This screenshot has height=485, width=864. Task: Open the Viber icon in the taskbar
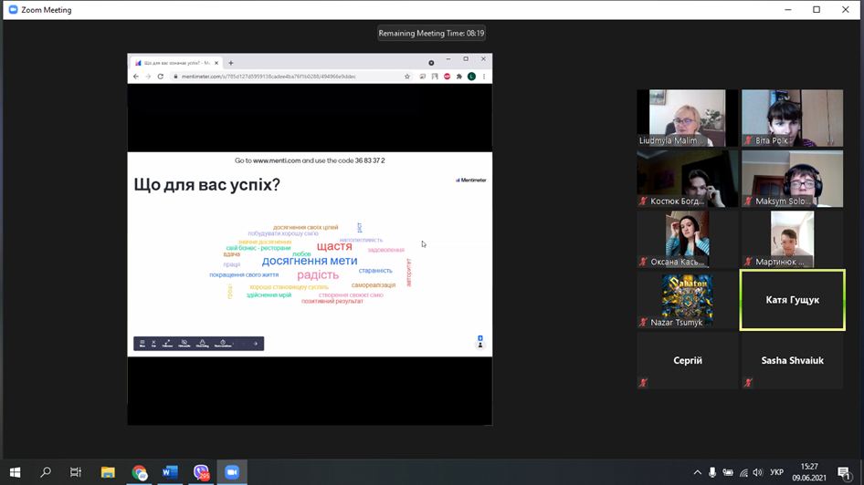(201, 472)
